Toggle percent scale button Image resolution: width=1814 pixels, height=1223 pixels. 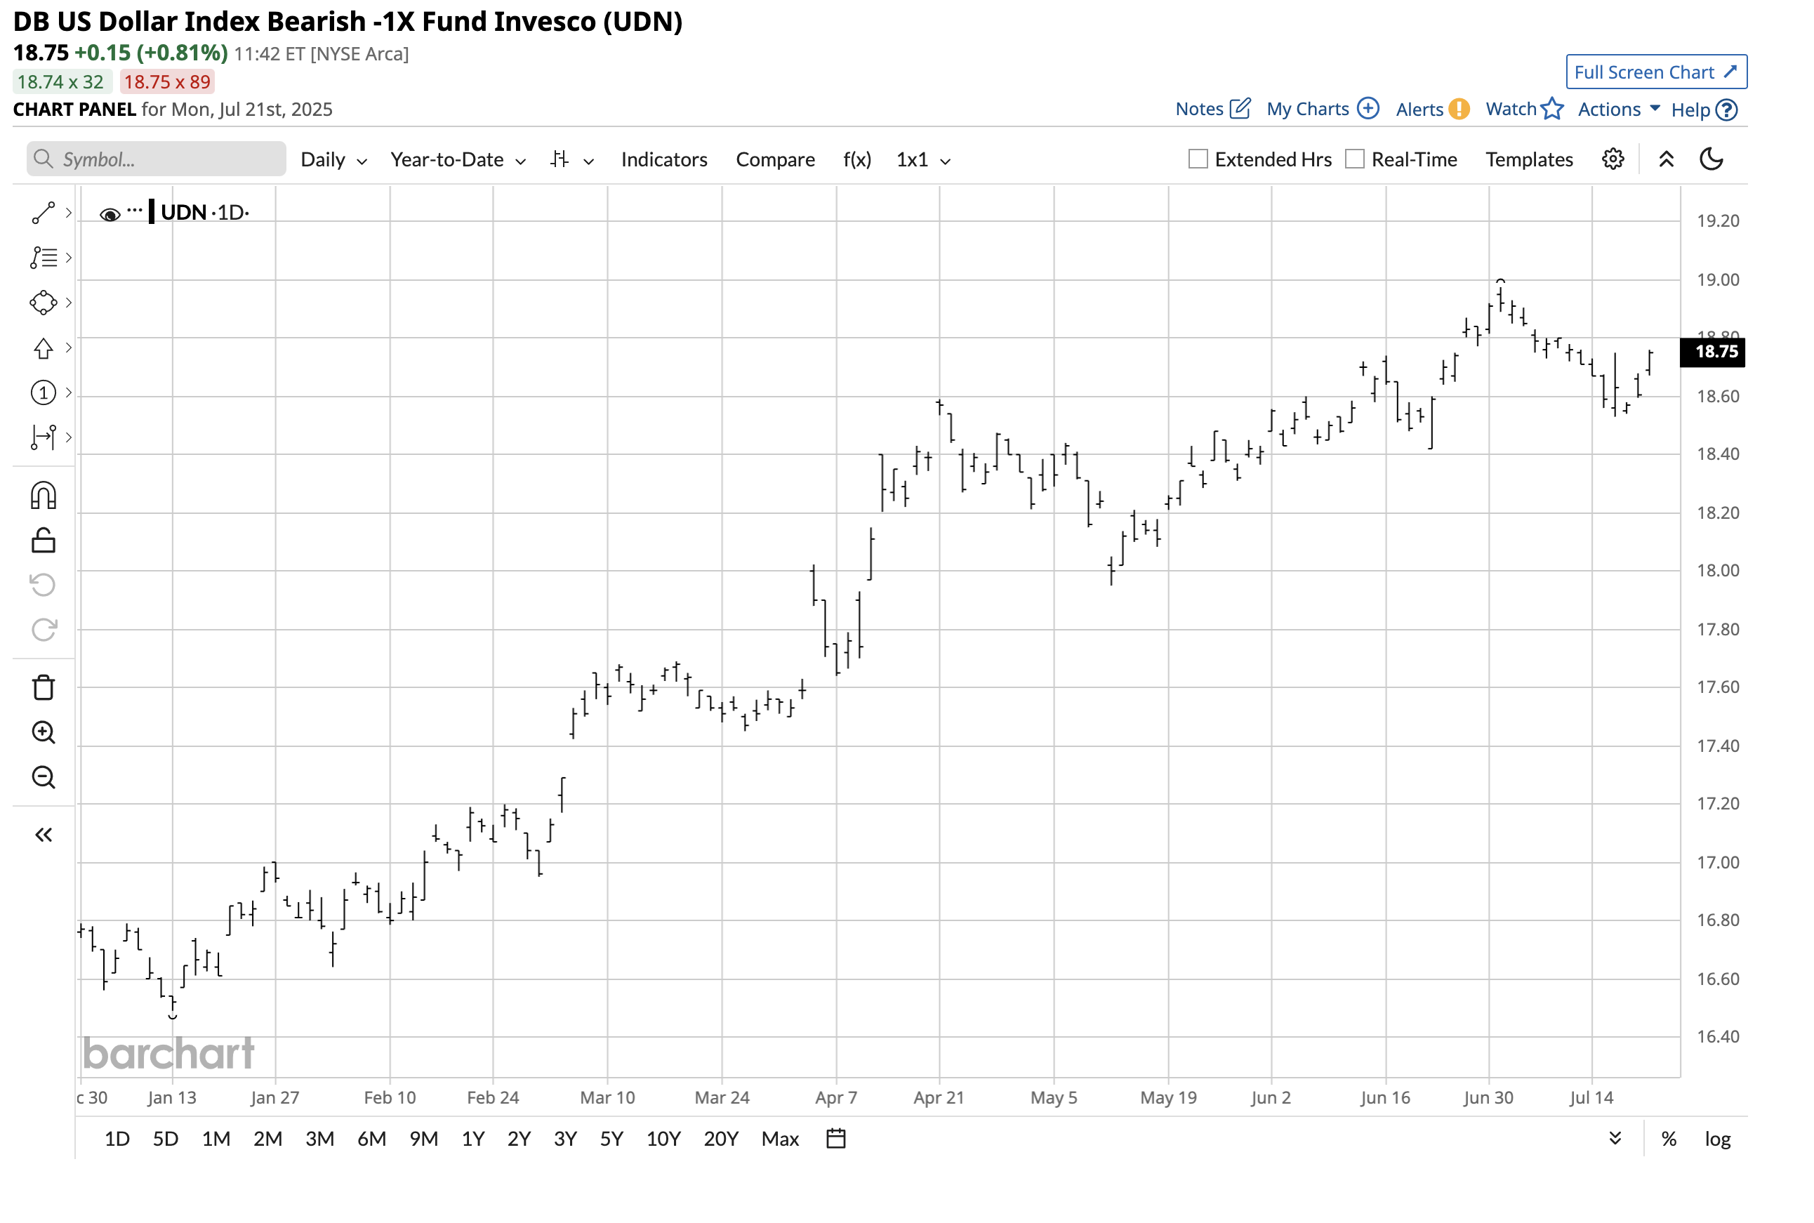pyautogui.click(x=1668, y=1139)
